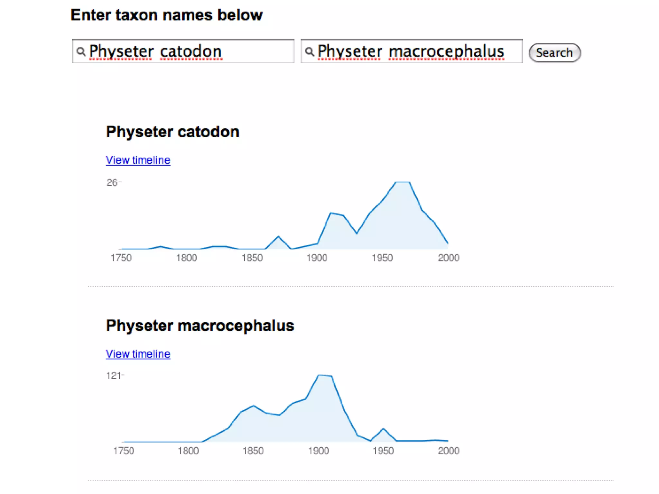This screenshot has height=494, width=659.
Task: Click the 1900 label on macrocephalus chart axis
Action: click(319, 451)
